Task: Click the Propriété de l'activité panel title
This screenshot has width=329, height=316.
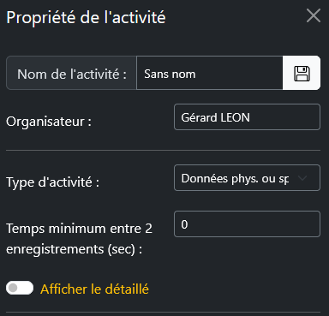Action: point(86,17)
